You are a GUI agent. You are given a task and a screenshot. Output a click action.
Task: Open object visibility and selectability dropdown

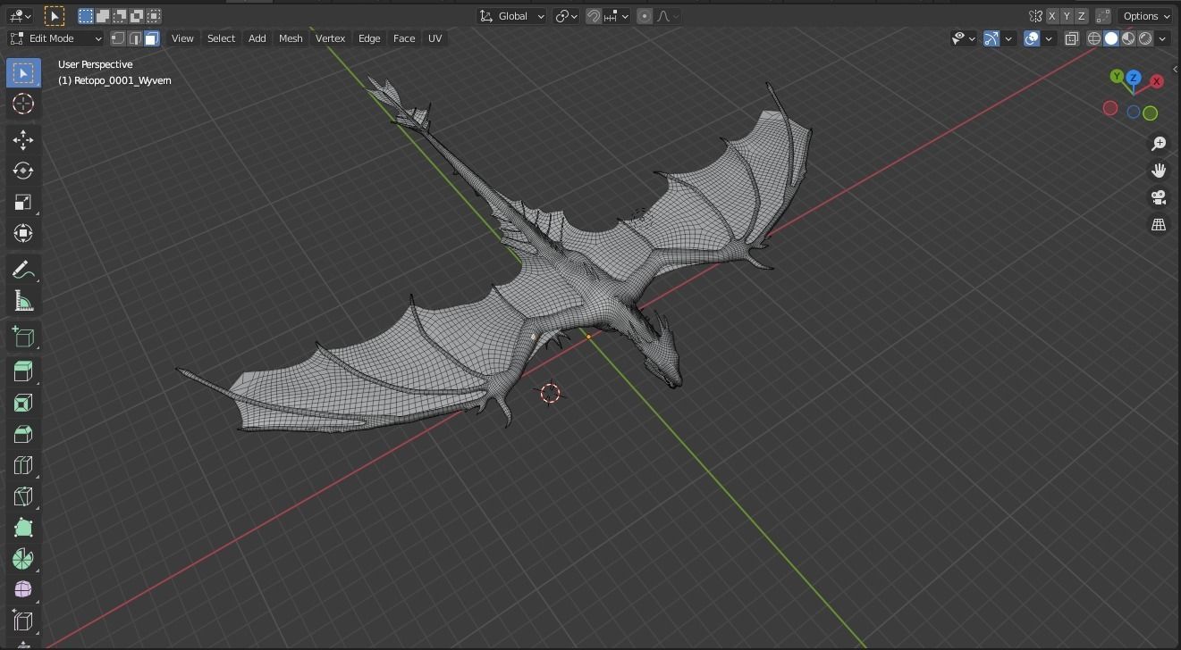click(963, 38)
